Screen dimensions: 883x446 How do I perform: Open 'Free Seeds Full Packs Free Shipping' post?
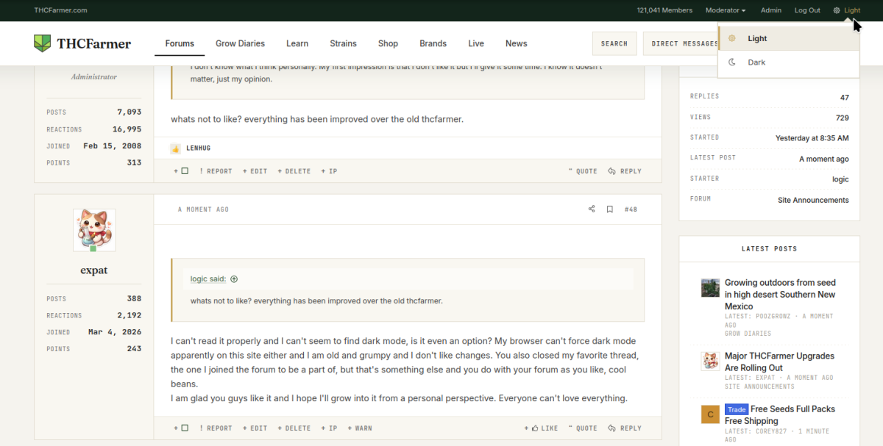[x=780, y=415]
